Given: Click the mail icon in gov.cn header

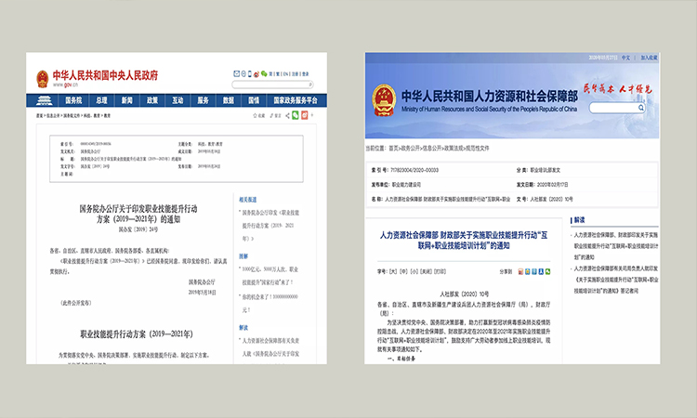Looking at the screenshot, I should [x=236, y=73].
